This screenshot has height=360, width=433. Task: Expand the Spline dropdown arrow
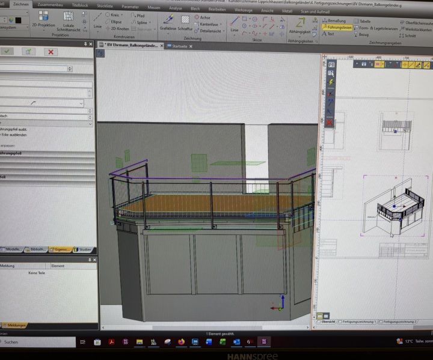[150, 23]
